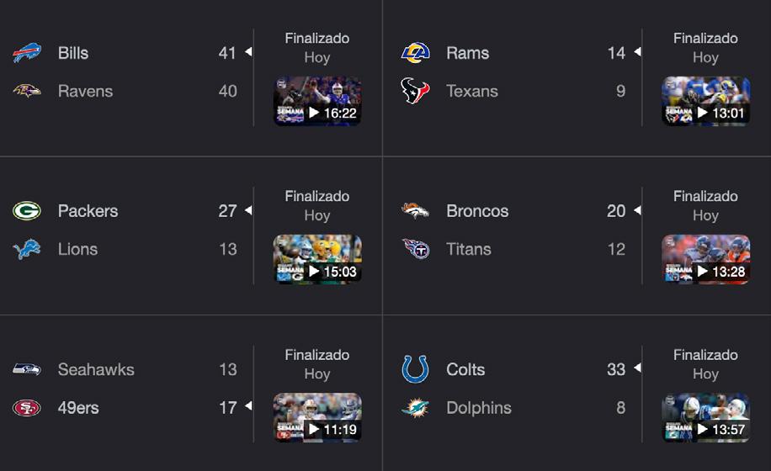771x471 pixels.
Task: Click the Detroit Lions logo
Action: tap(27, 249)
